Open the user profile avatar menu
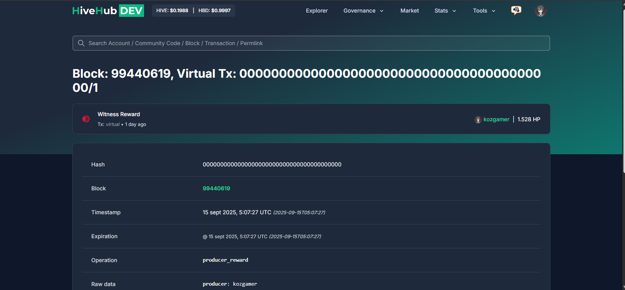The width and height of the screenshot is (625, 290). coord(541,11)
